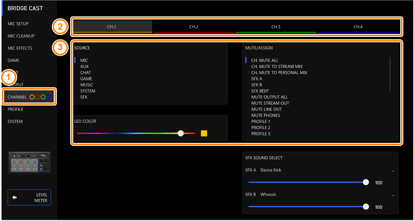Choose SYSTEM in the SOURCE list

coord(88,91)
